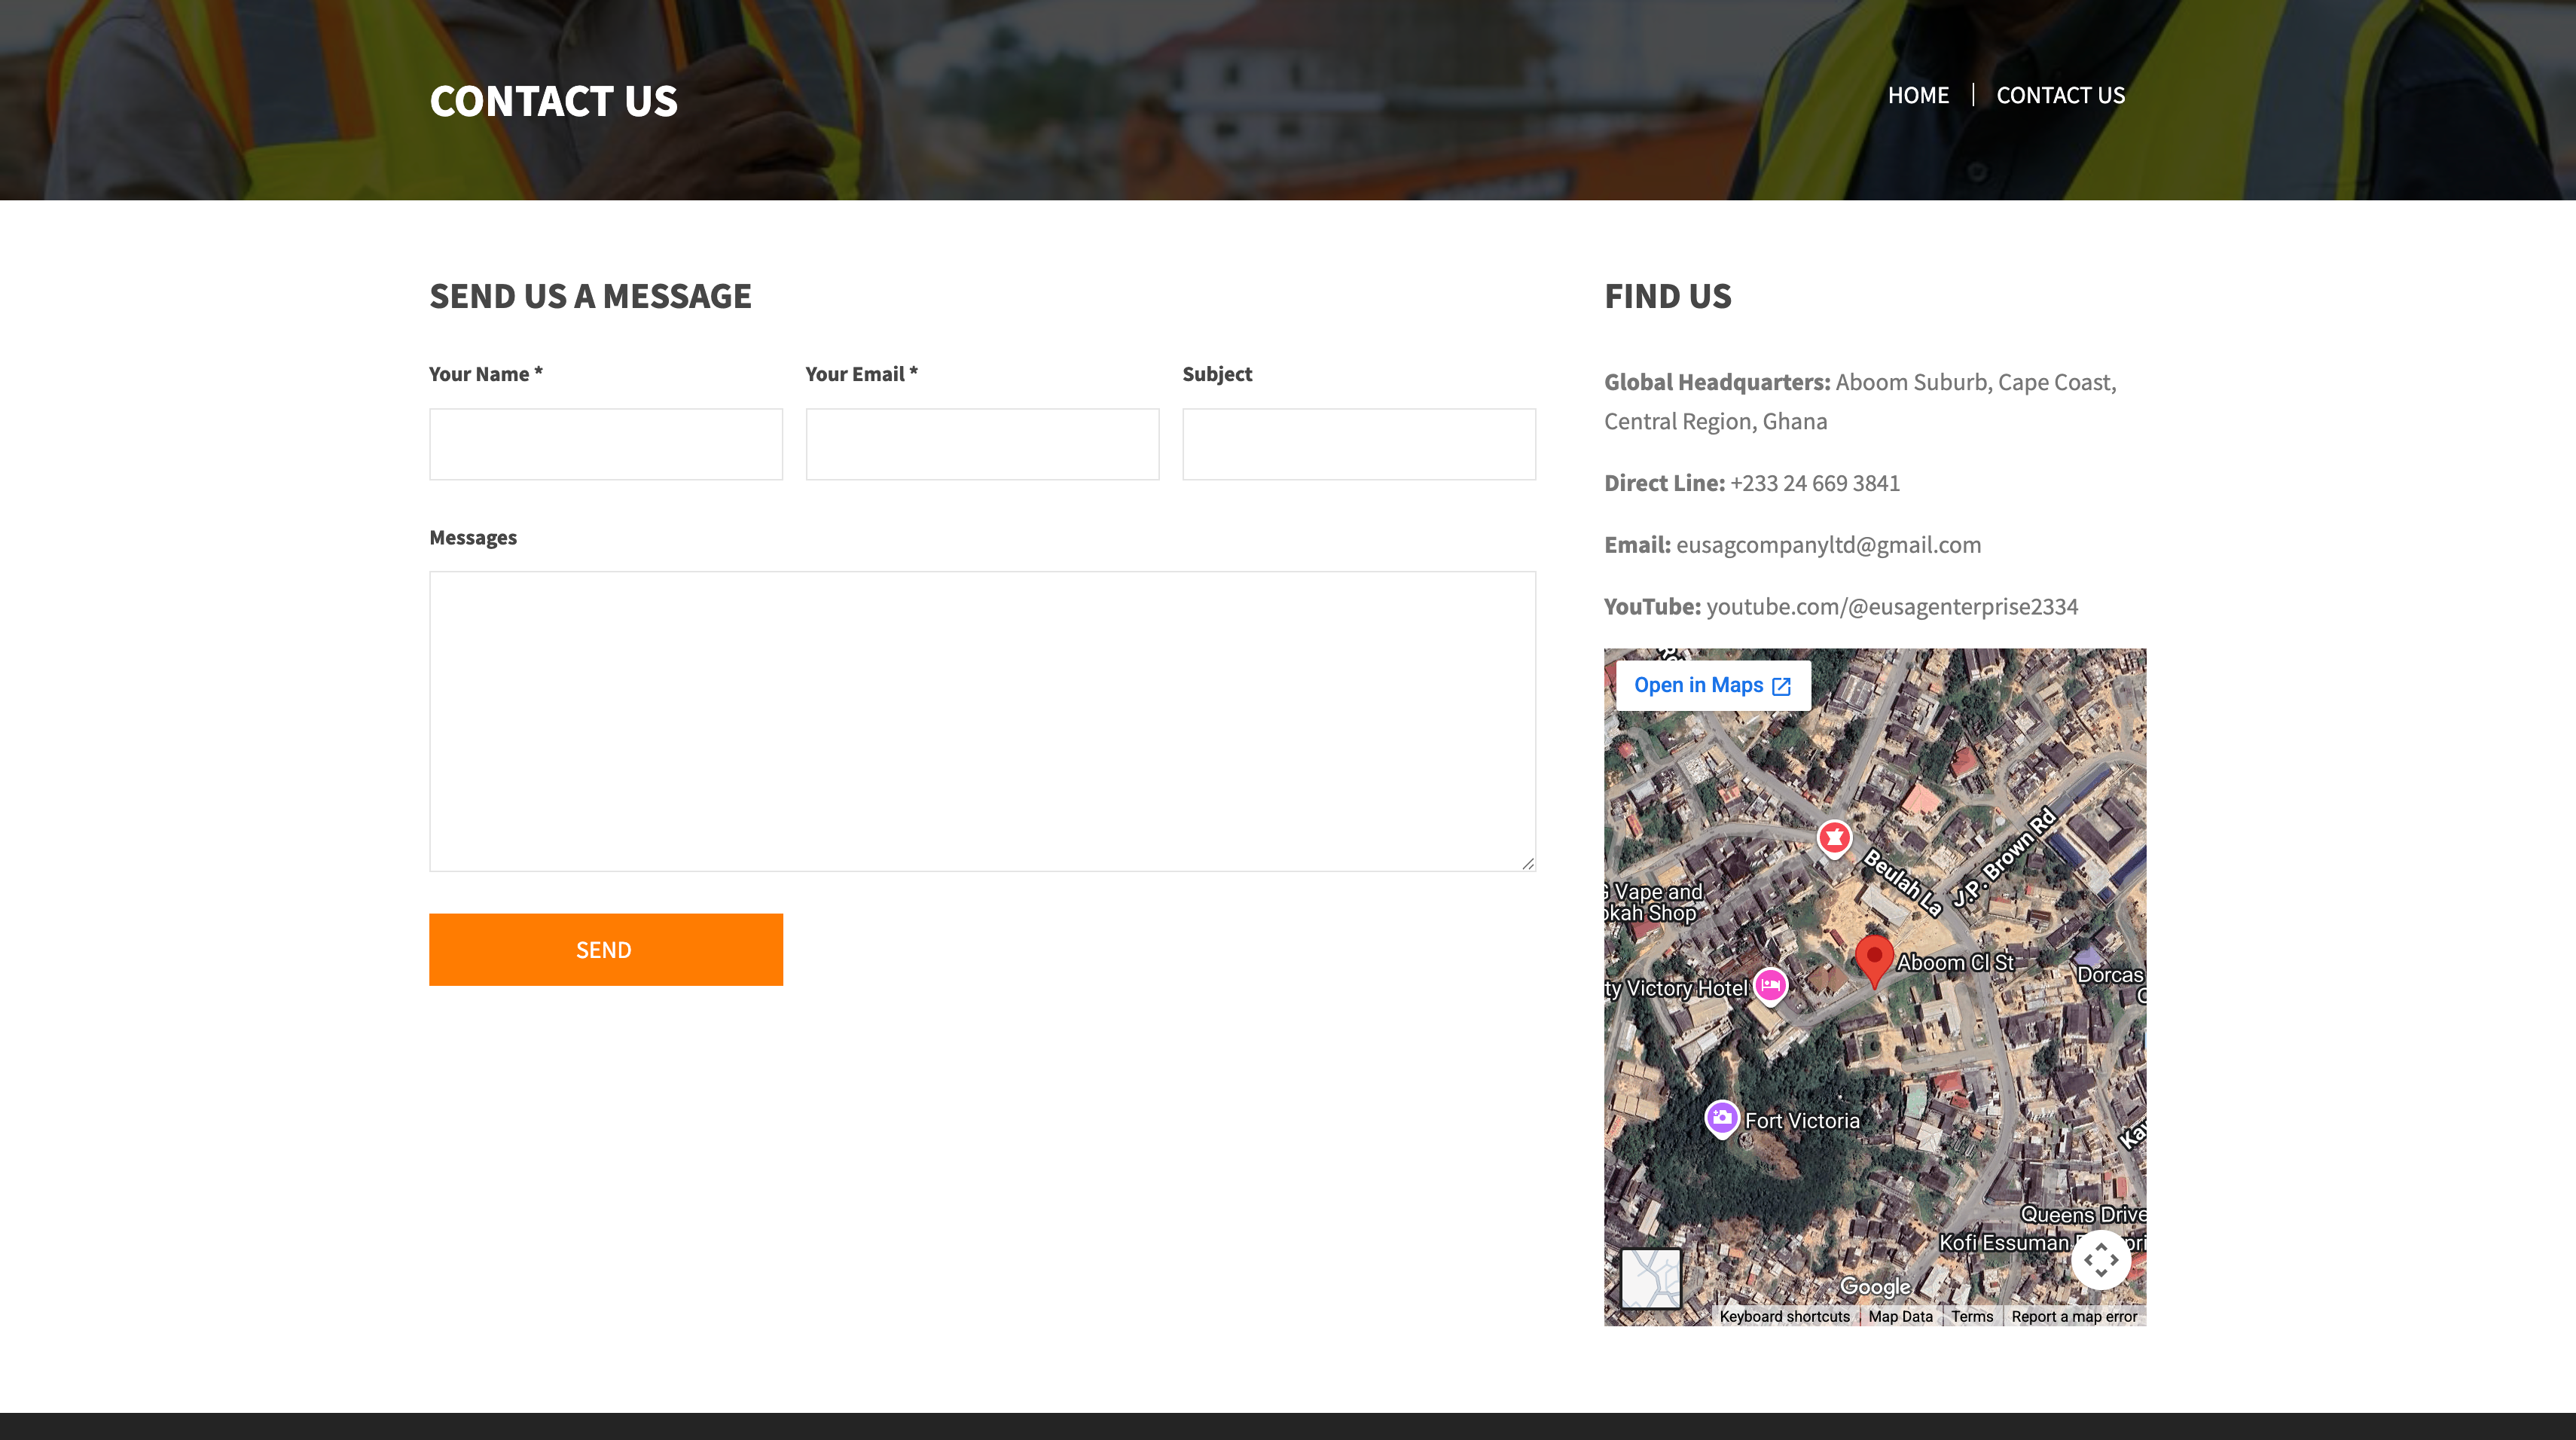Image resolution: width=2576 pixels, height=1440 pixels.
Task: Click inside the Messages text area
Action: [x=982, y=721]
